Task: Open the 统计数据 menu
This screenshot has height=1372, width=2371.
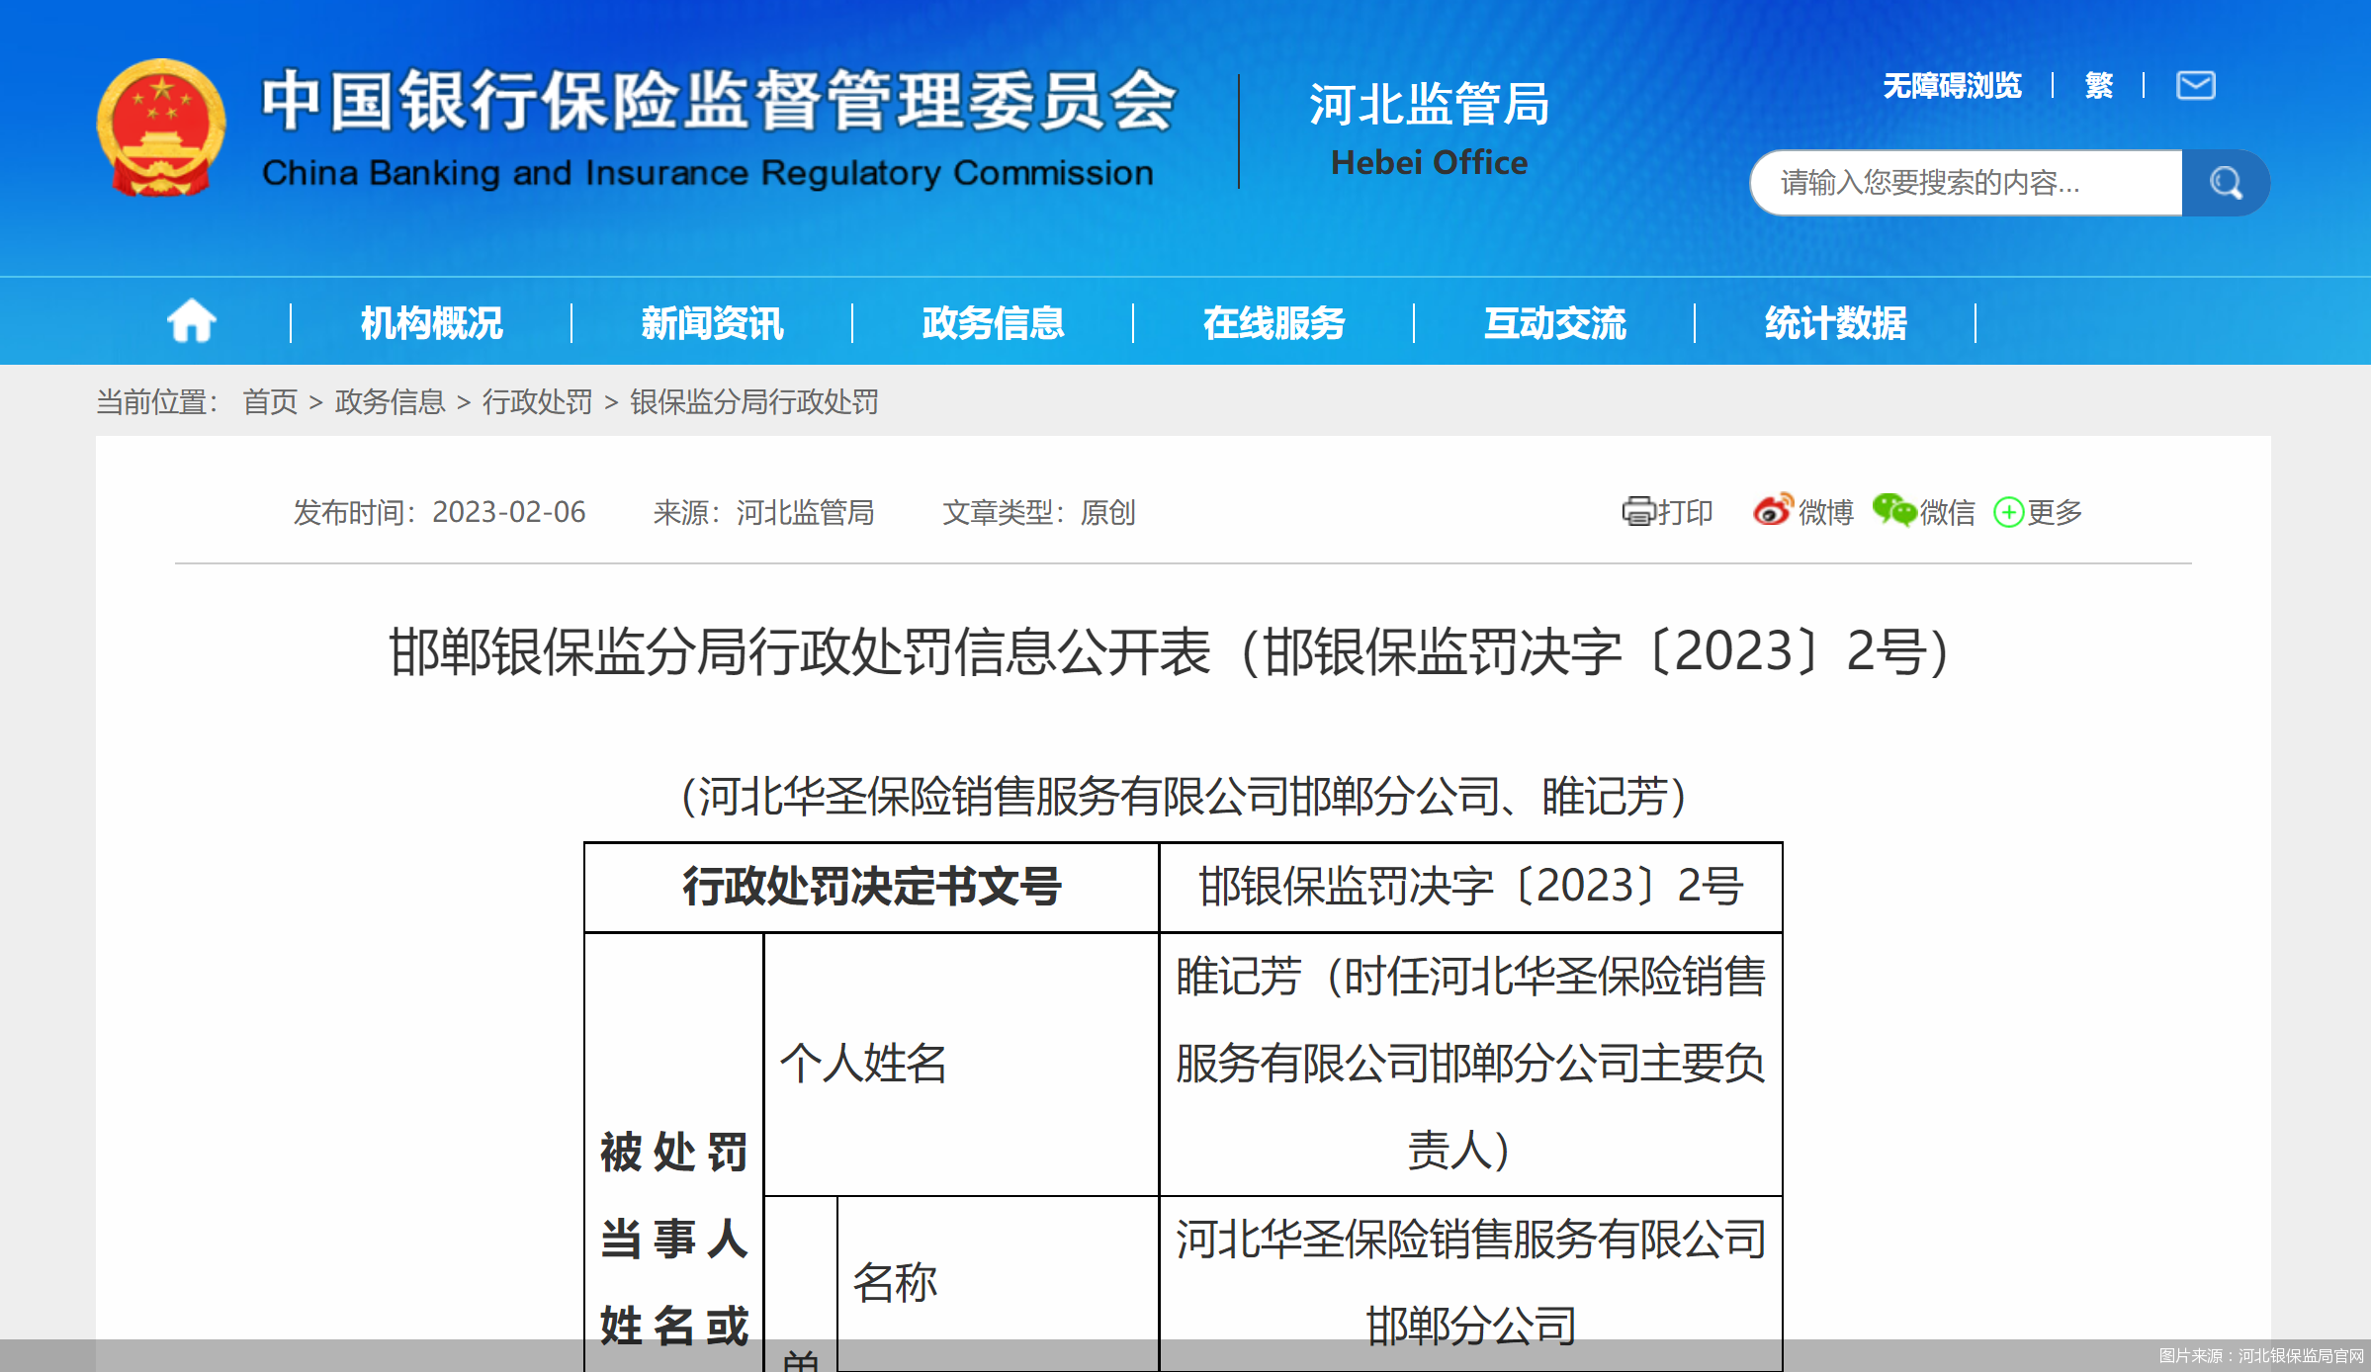Action: click(x=1835, y=321)
